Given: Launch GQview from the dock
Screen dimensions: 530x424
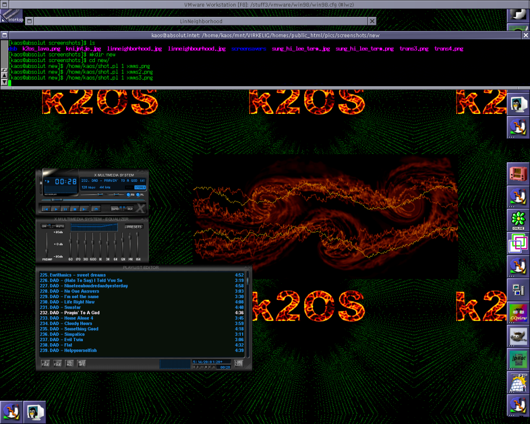Looking at the screenshot, I should (x=518, y=313).
